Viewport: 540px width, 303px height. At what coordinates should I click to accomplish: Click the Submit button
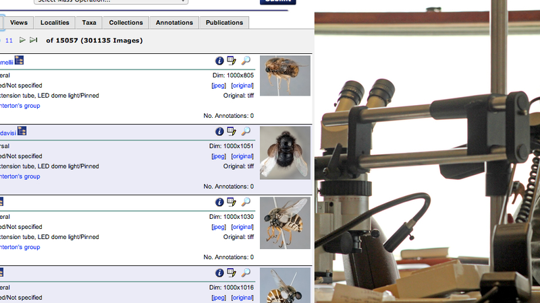click(278, 2)
